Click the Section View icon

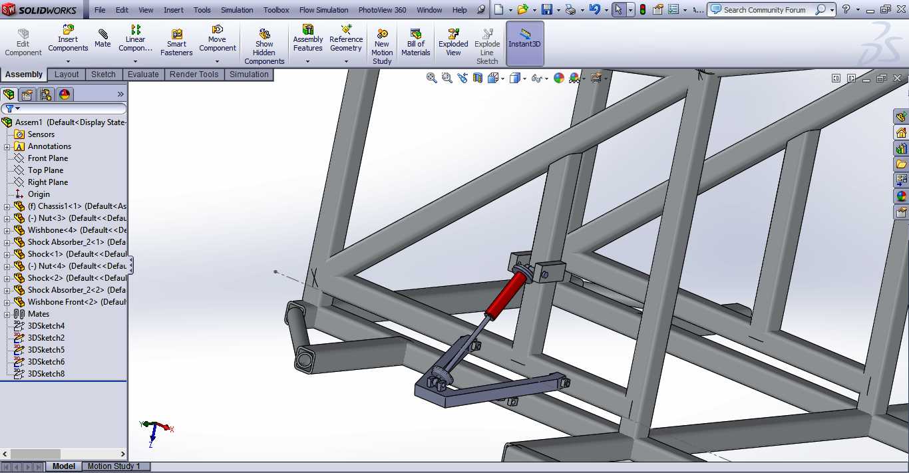(478, 78)
